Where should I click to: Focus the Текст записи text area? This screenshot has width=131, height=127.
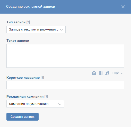pyautogui.click(x=65, y=56)
